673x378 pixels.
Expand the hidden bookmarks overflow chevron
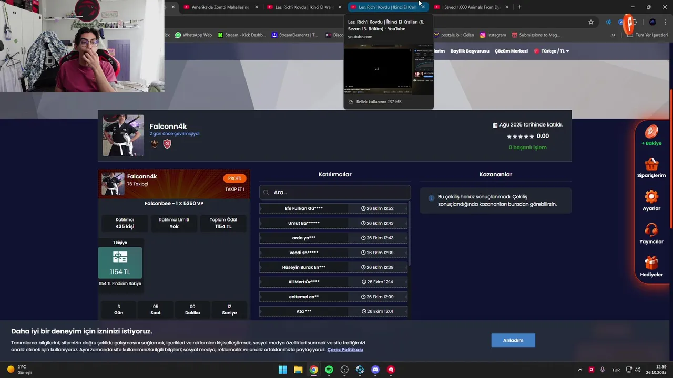coord(613,35)
